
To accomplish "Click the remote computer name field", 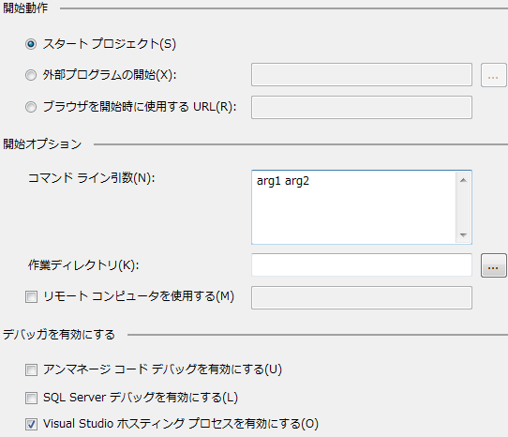I will pos(362,297).
